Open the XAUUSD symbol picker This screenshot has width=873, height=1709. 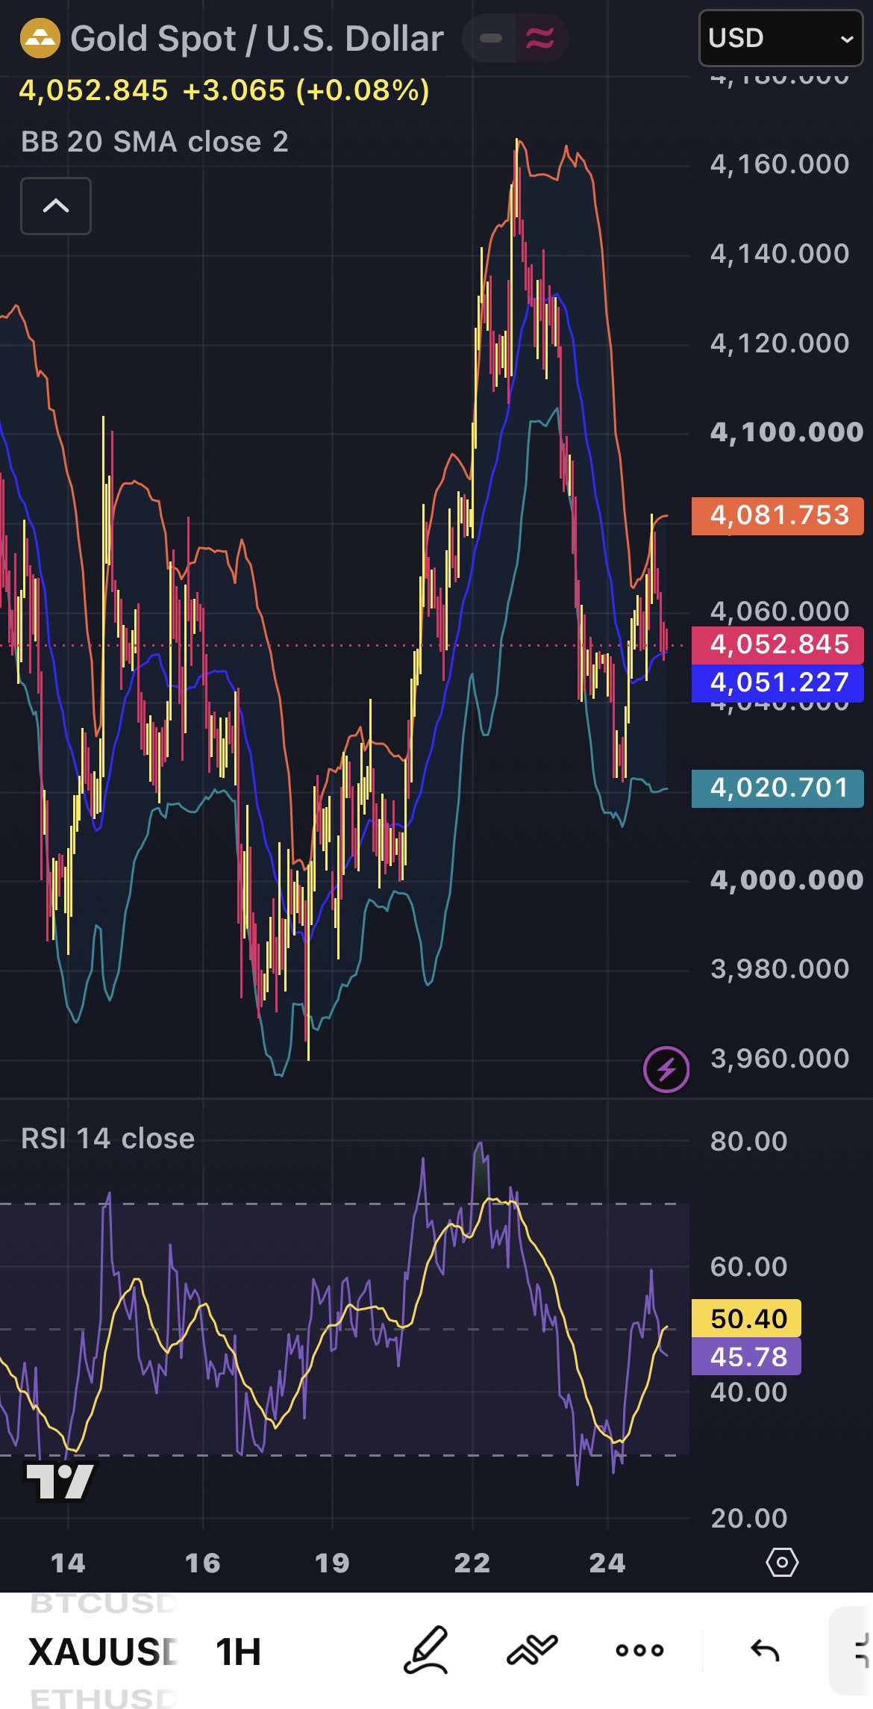tap(103, 1652)
